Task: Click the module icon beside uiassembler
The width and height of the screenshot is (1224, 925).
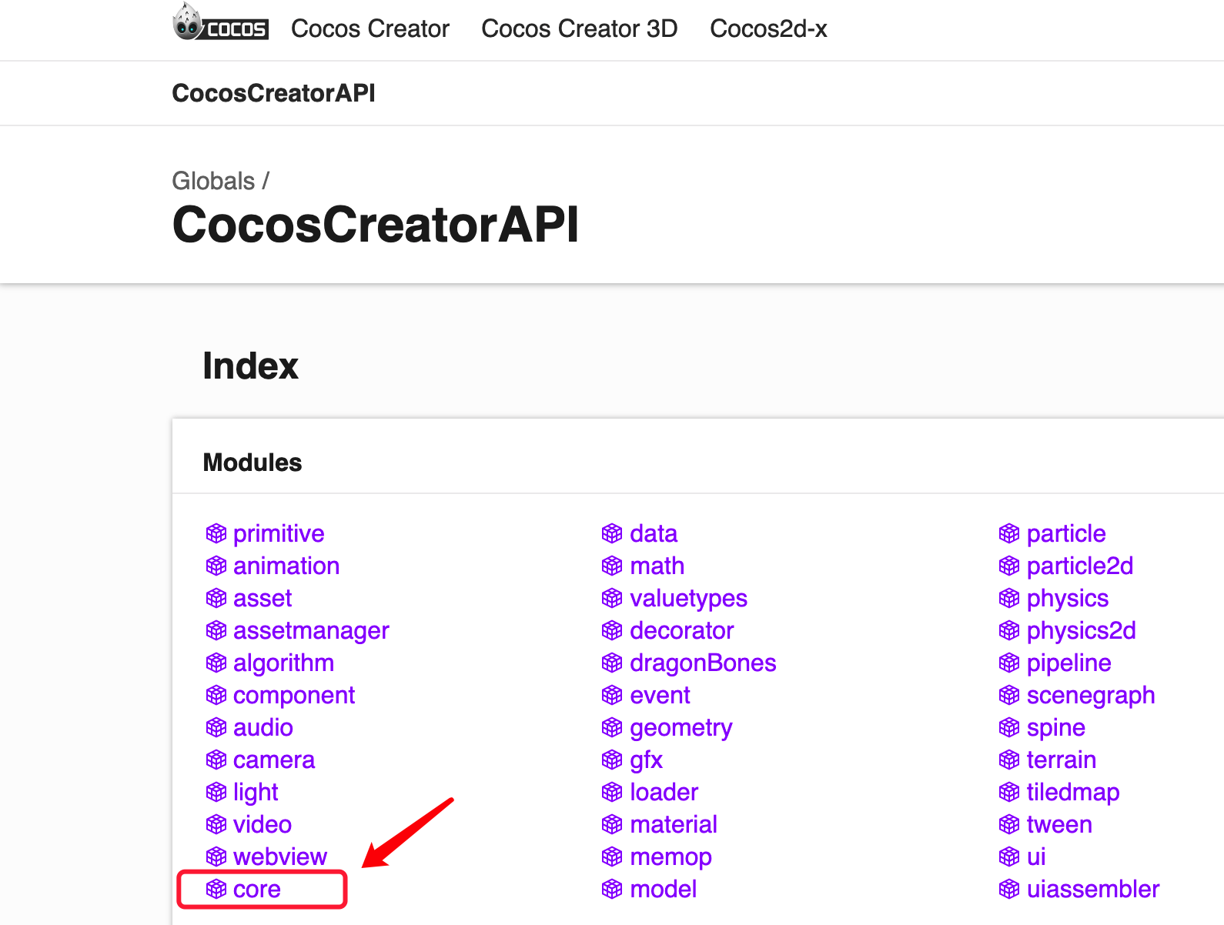Action: tap(1009, 889)
